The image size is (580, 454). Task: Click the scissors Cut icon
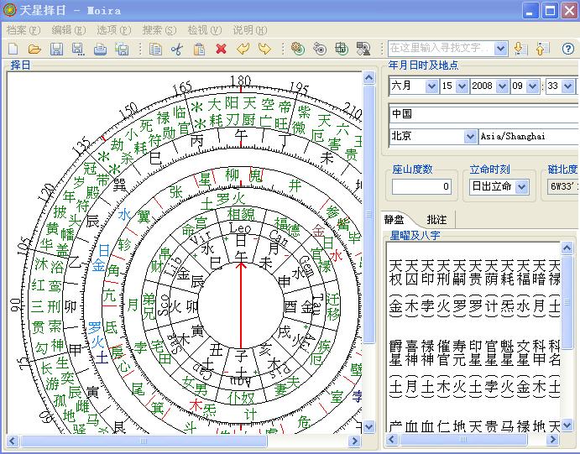tap(177, 50)
